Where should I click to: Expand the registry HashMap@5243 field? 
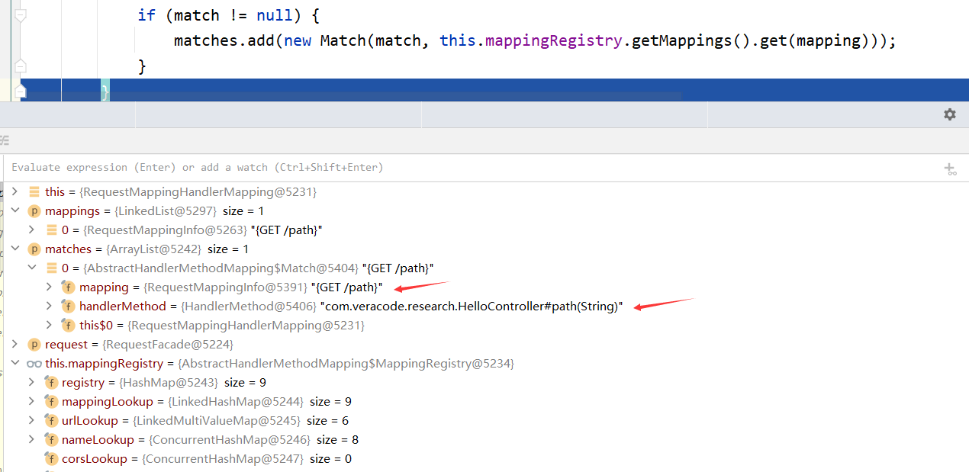[31, 382]
